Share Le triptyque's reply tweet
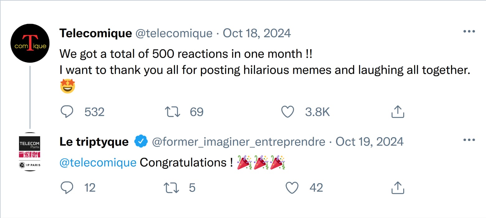 click(397, 188)
